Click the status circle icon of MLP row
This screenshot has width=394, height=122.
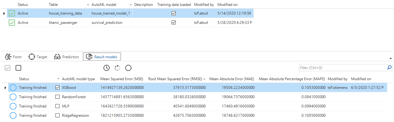click(13, 106)
